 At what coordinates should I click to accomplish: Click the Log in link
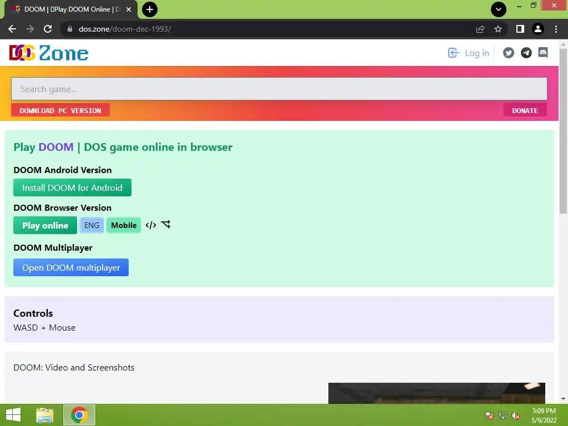[468, 53]
